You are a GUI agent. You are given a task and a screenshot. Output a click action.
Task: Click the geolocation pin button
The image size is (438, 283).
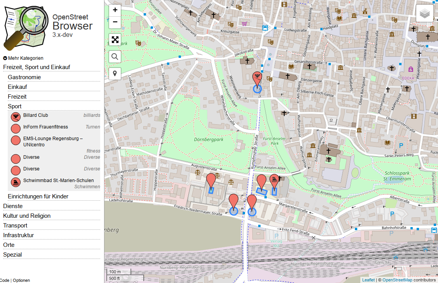[x=115, y=73]
